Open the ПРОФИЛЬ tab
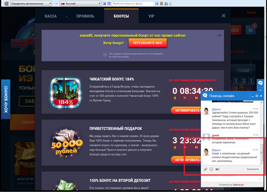The image size is (267, 192). coord(85,16)
